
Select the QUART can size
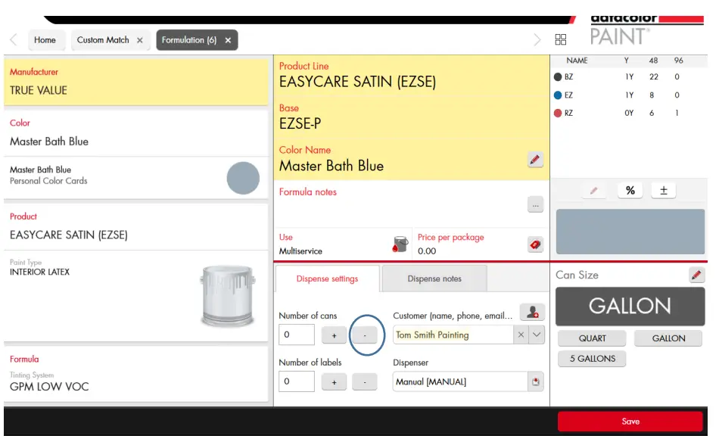pyautogui.click(x=592, y=339)
